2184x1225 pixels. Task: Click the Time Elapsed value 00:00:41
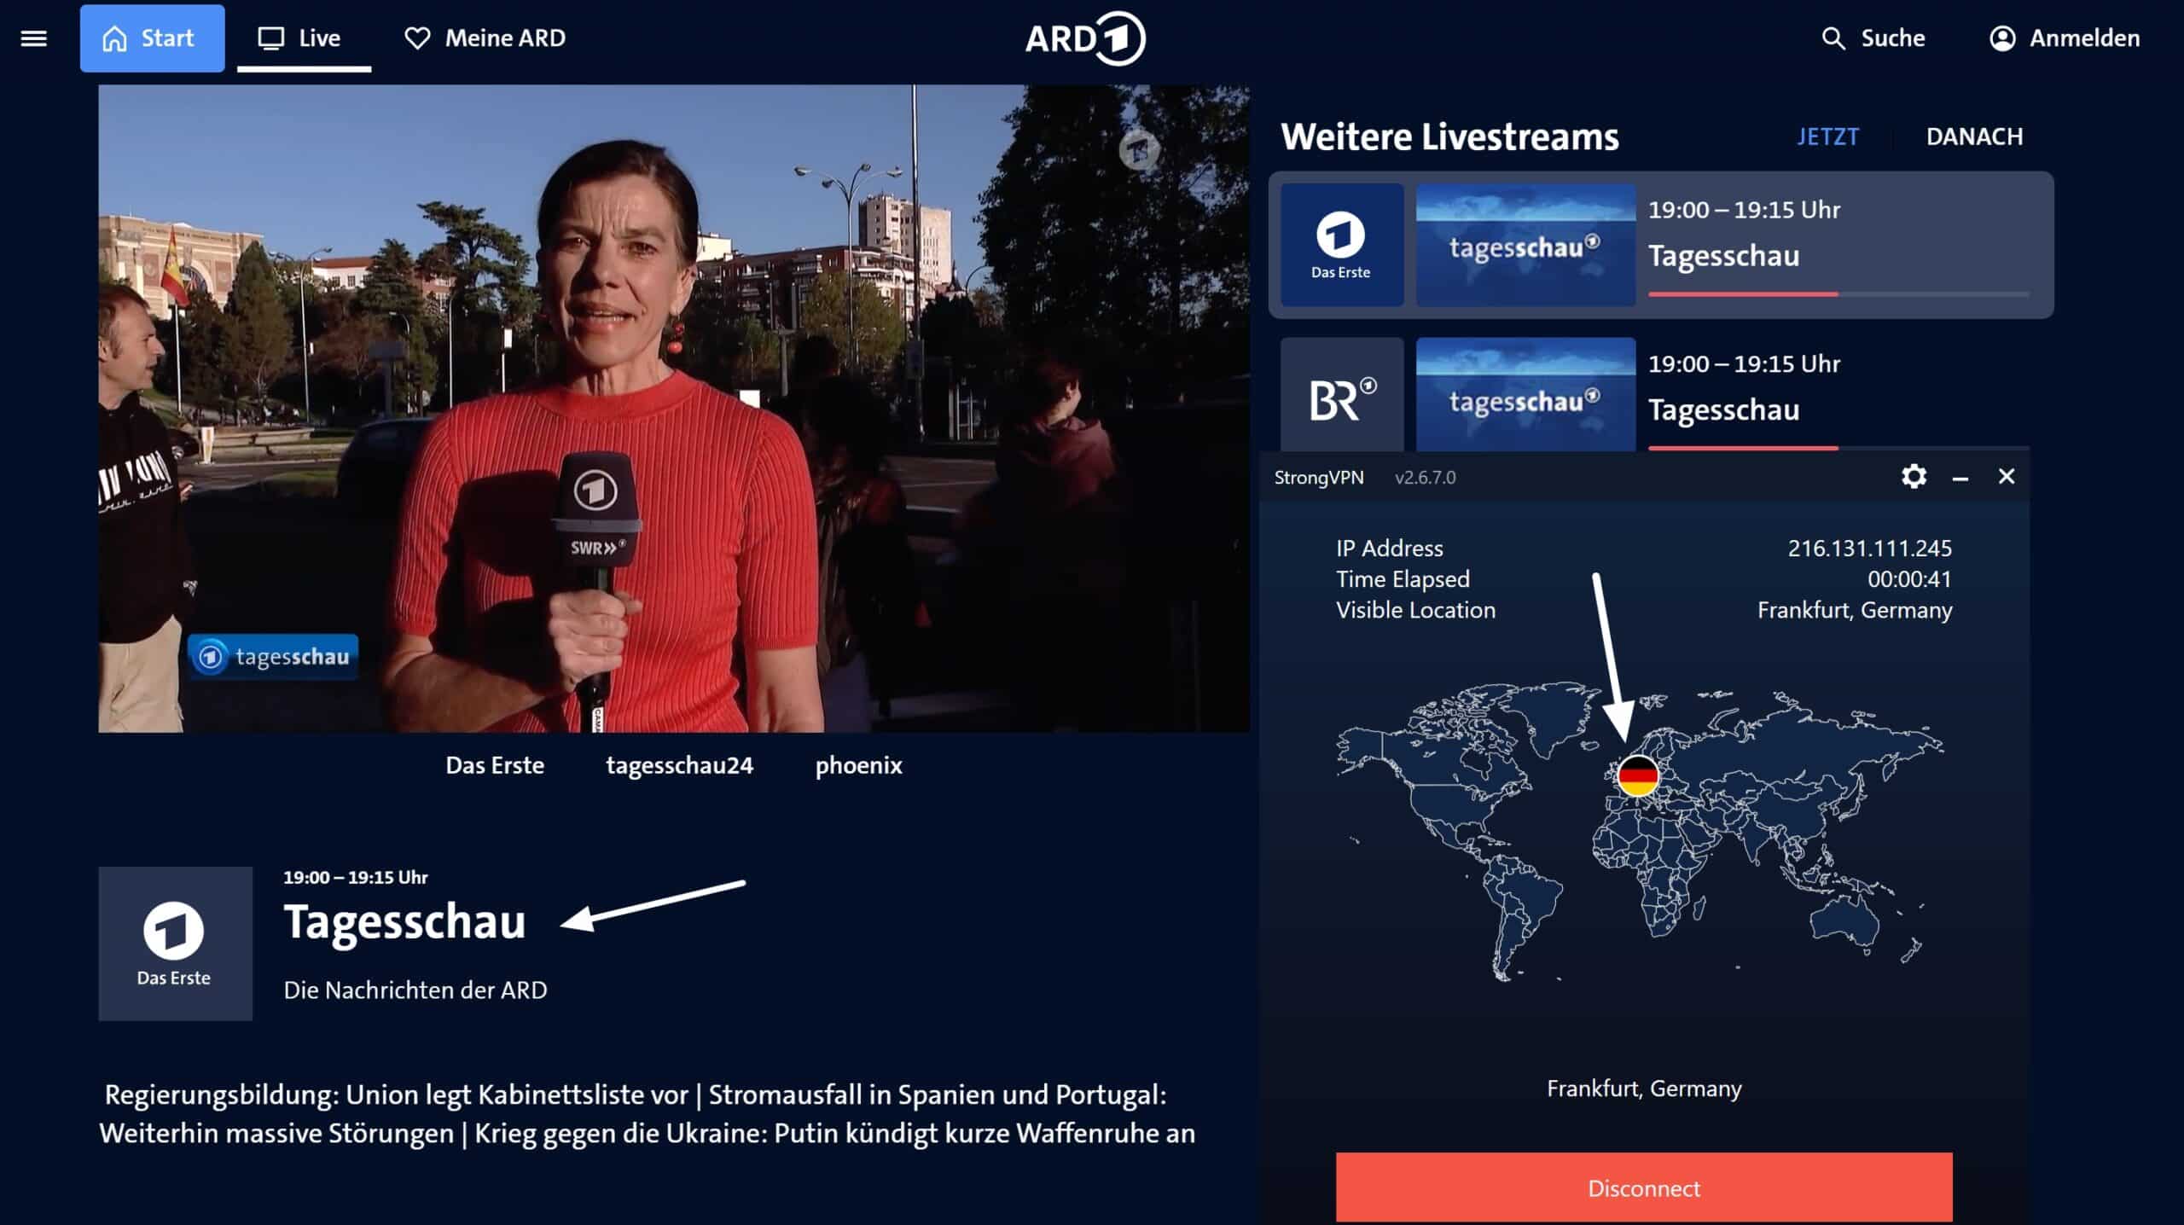(x=1909, y=579)
